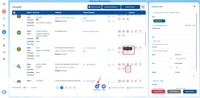
Task: Open the State dropdown in the filter
Action: click(x=162, y=59)
